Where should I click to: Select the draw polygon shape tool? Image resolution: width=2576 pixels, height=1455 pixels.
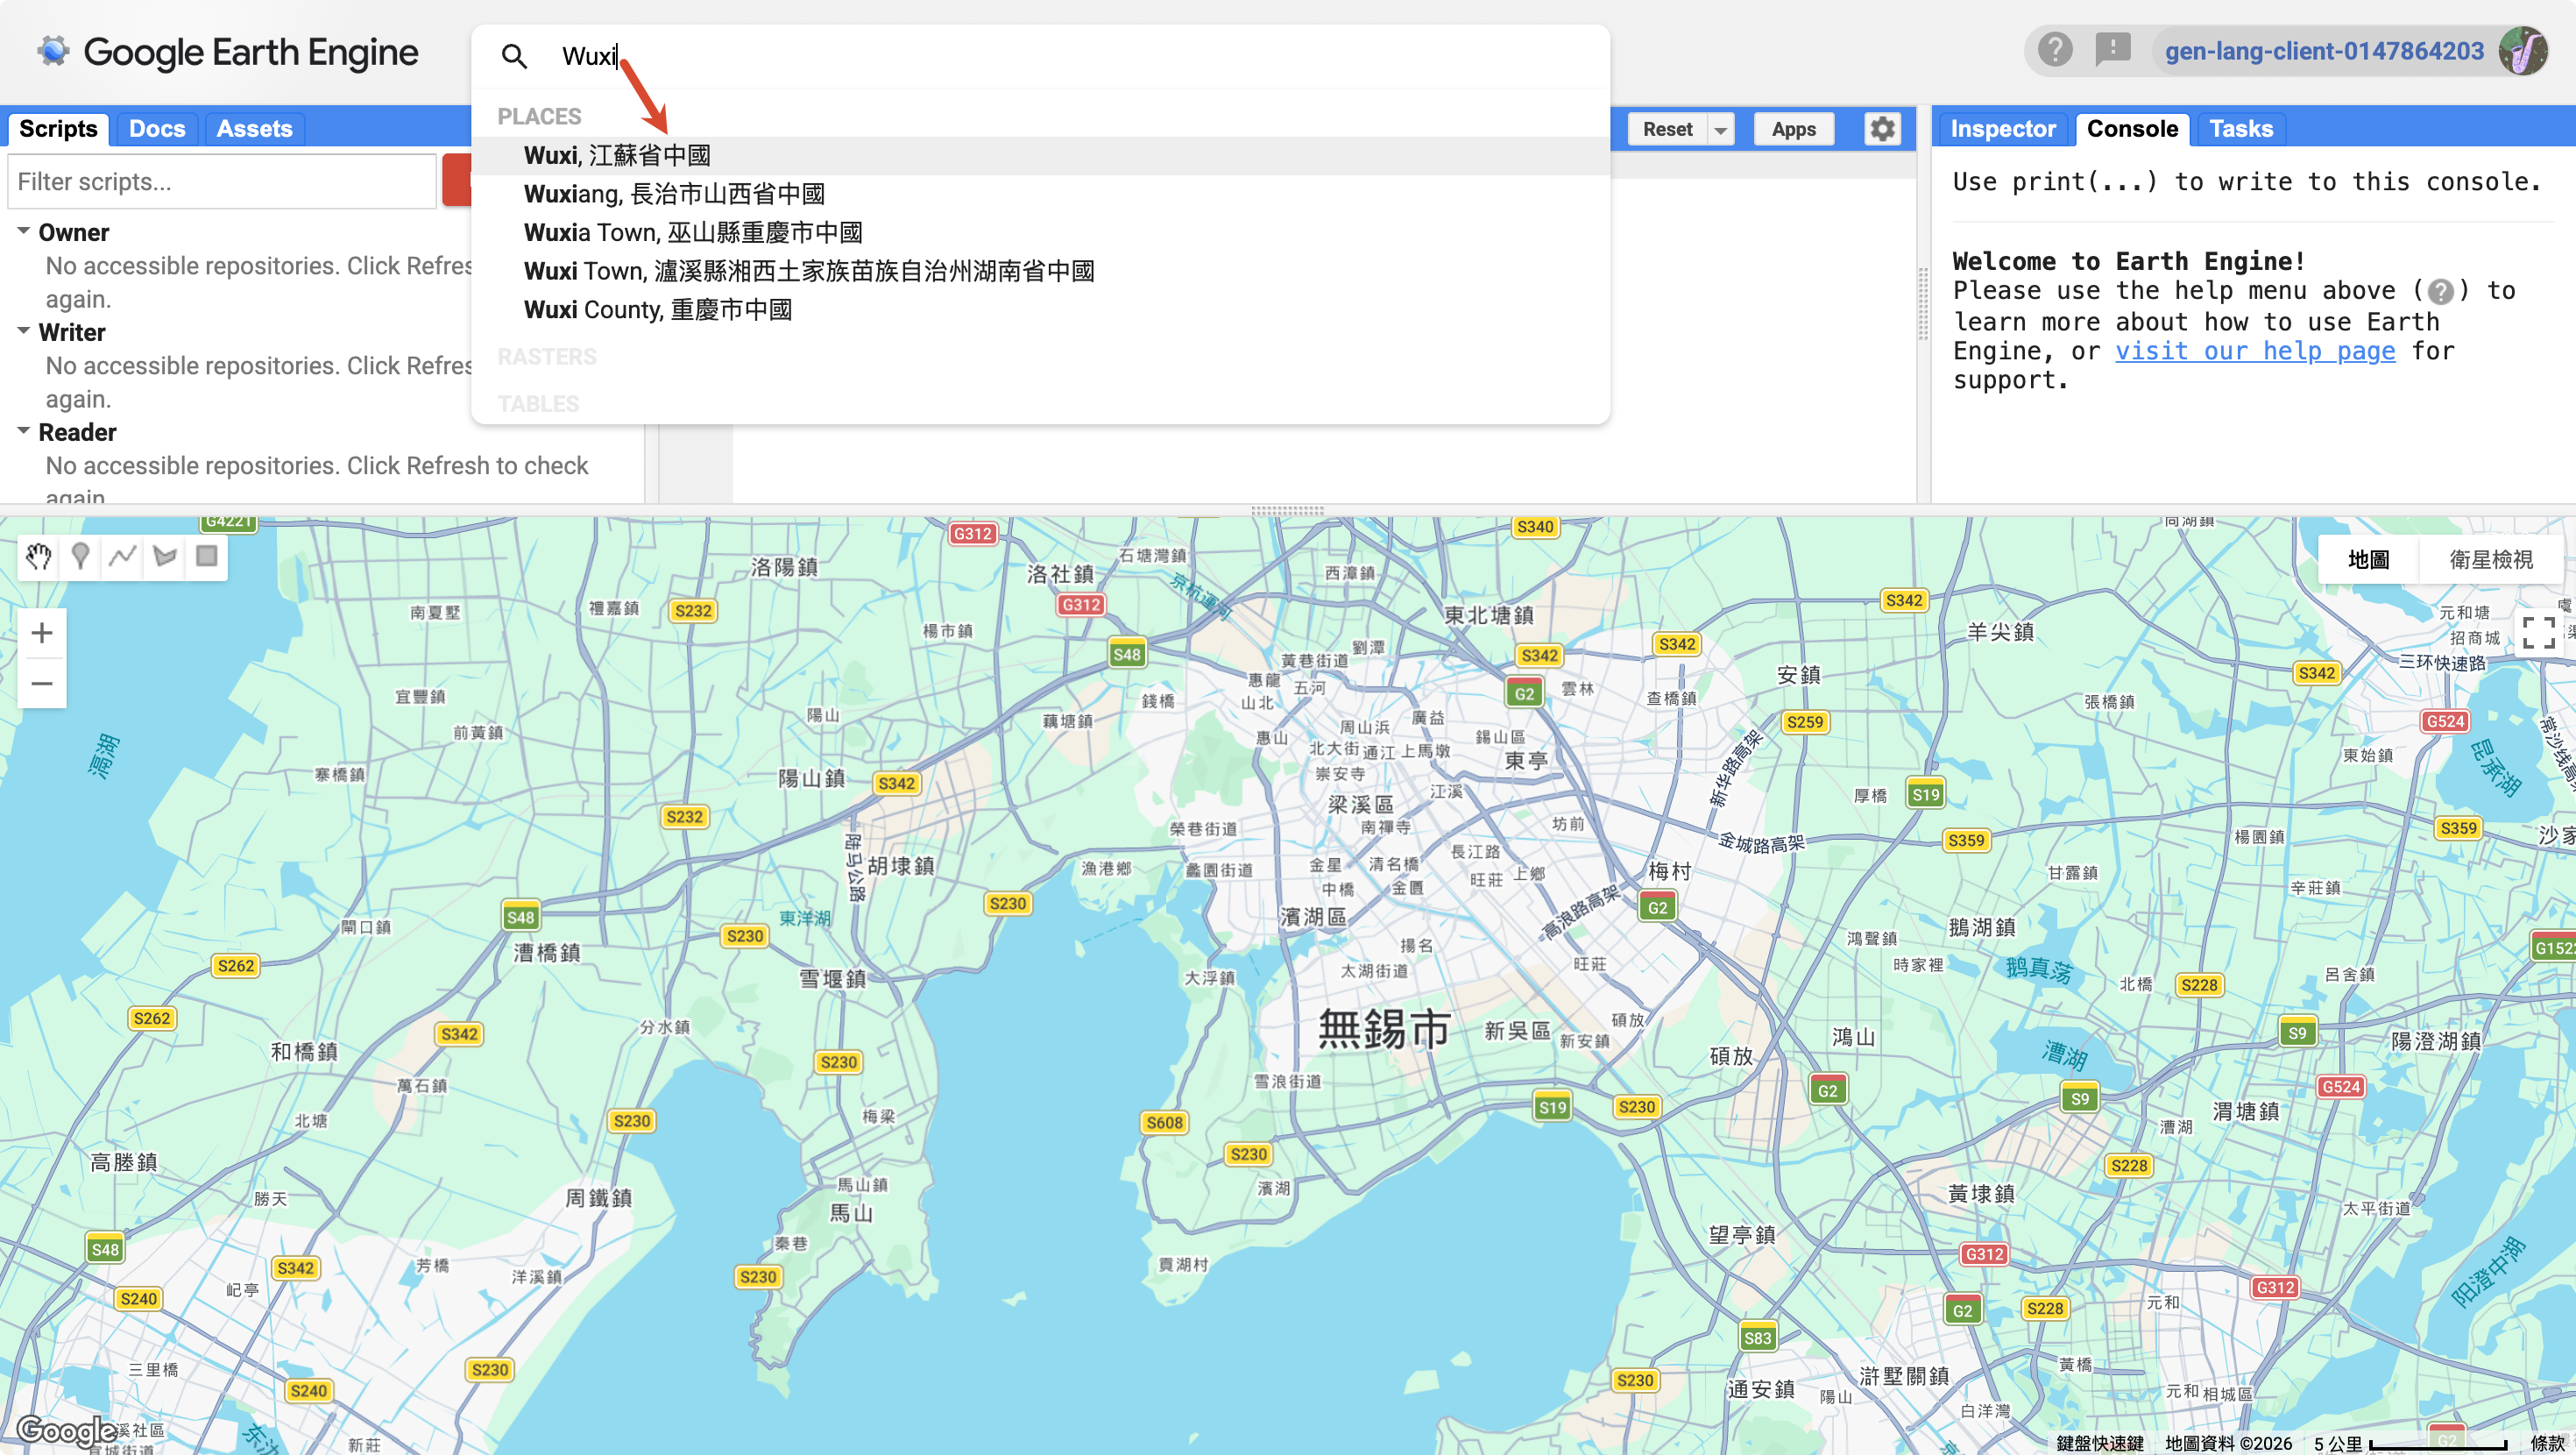[165, 557]
